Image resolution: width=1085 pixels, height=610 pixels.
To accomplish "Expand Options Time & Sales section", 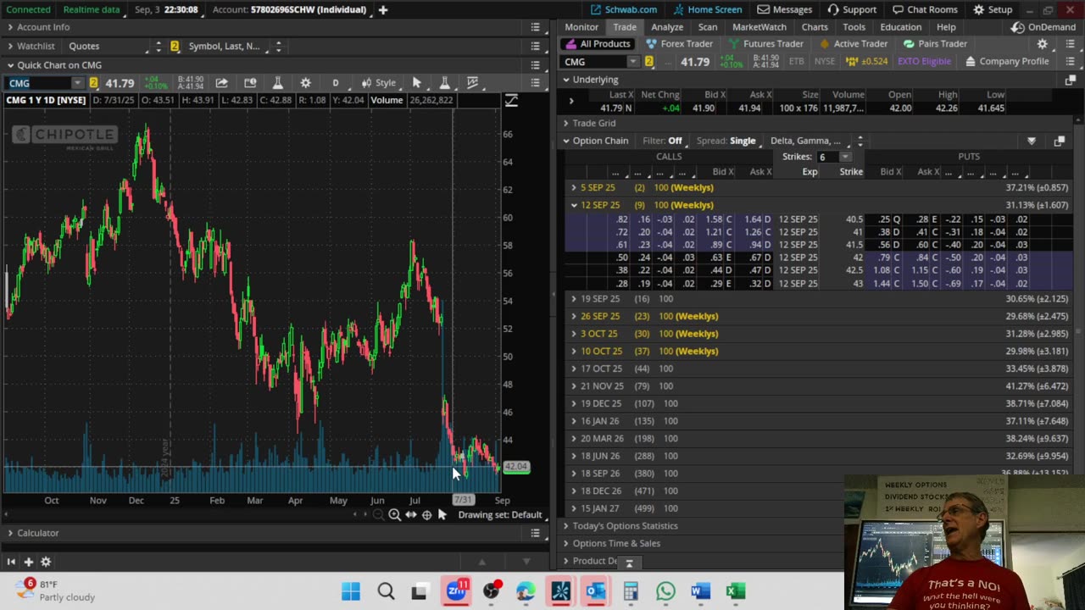I will 566,543.
